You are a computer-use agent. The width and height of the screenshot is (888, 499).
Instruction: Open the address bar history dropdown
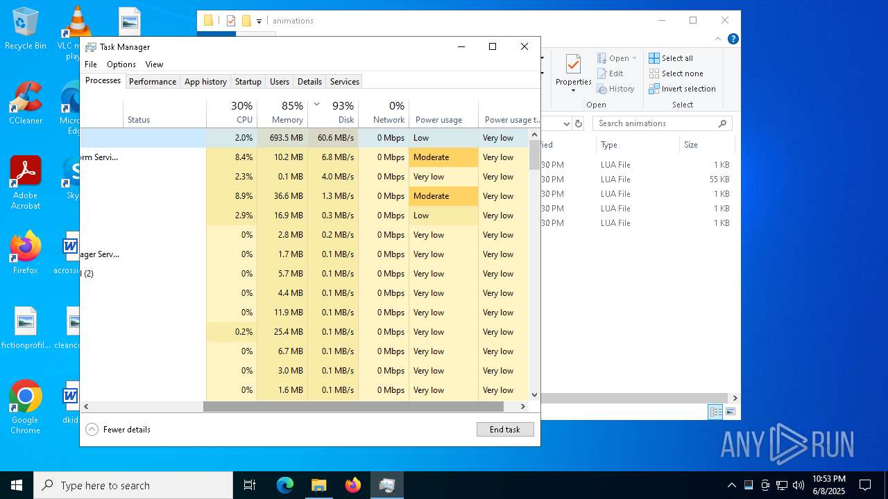[x=566, y=123]
